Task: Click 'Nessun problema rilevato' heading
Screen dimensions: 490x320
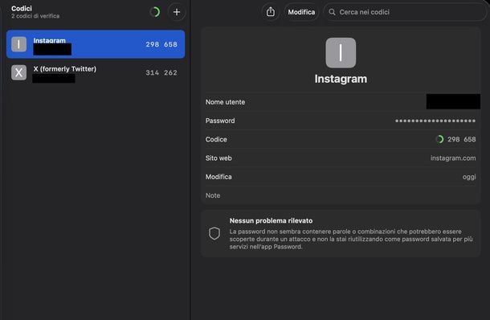Action: tap(271, 220)
